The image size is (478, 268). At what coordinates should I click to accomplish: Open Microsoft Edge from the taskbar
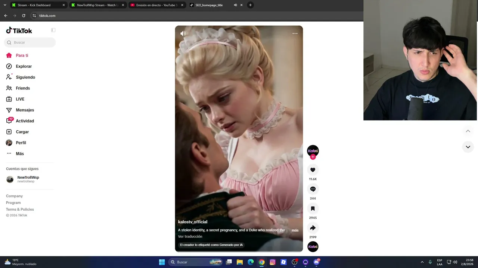point(251,262)
